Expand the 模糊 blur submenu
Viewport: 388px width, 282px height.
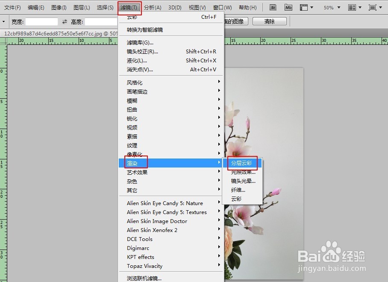(x=171, y=100)
